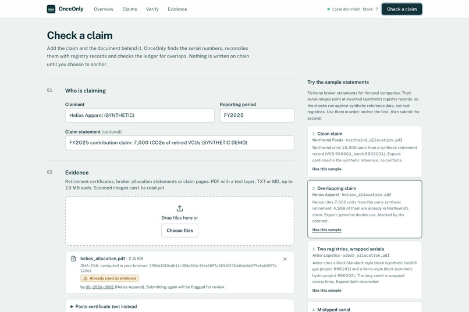Use this sample for Two registries card
469x312 pixels.
click(x=326, y=290)
